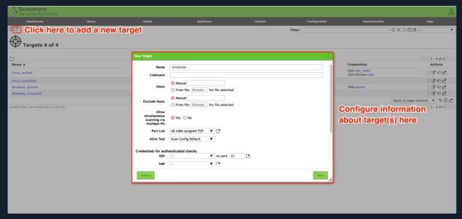
Task: Open the Port List dropdown
Action: coord(192,131)
